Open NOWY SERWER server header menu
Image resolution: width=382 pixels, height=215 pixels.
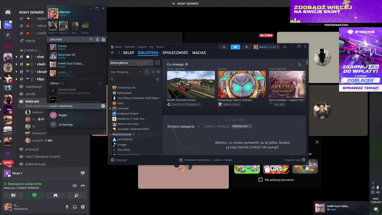[x=31, y=12]
